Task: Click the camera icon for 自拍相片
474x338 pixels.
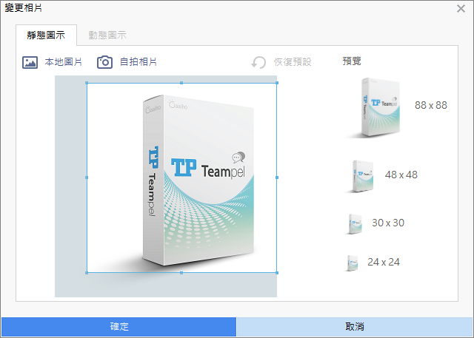Action: click(x=104, y=62)
